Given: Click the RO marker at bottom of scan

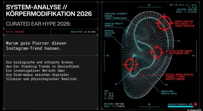Looking at the screenshot, I should [x=149, y=104].
